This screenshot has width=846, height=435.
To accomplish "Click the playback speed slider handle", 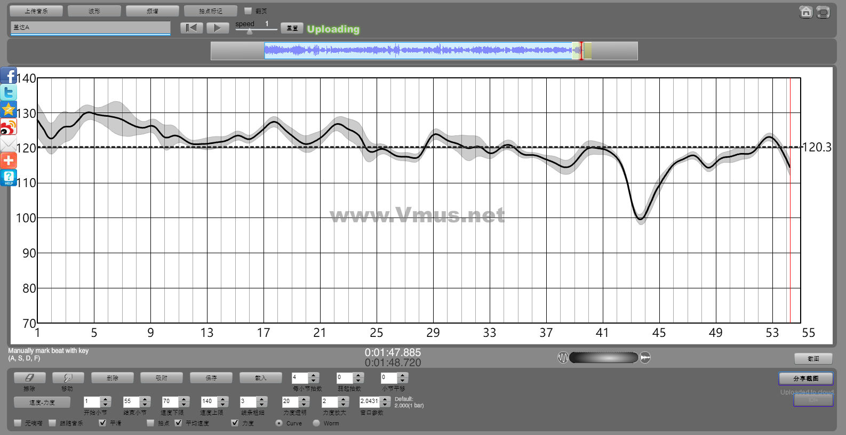I will (x=250, y=31).
